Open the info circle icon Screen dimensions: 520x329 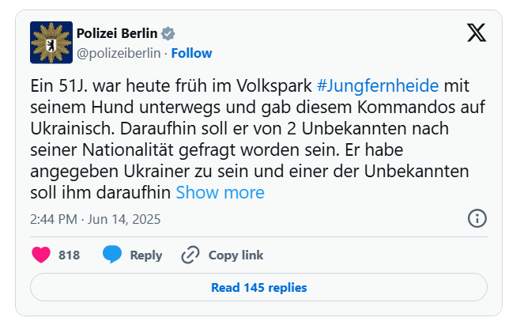477,218
